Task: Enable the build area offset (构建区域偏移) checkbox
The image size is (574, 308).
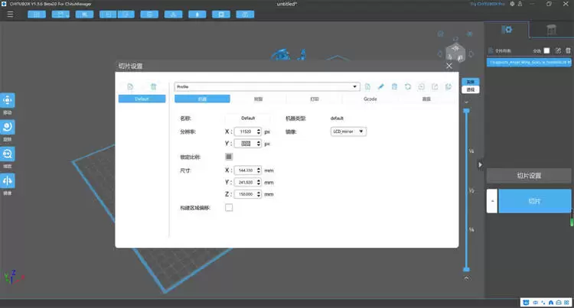Action: [229, 208]
